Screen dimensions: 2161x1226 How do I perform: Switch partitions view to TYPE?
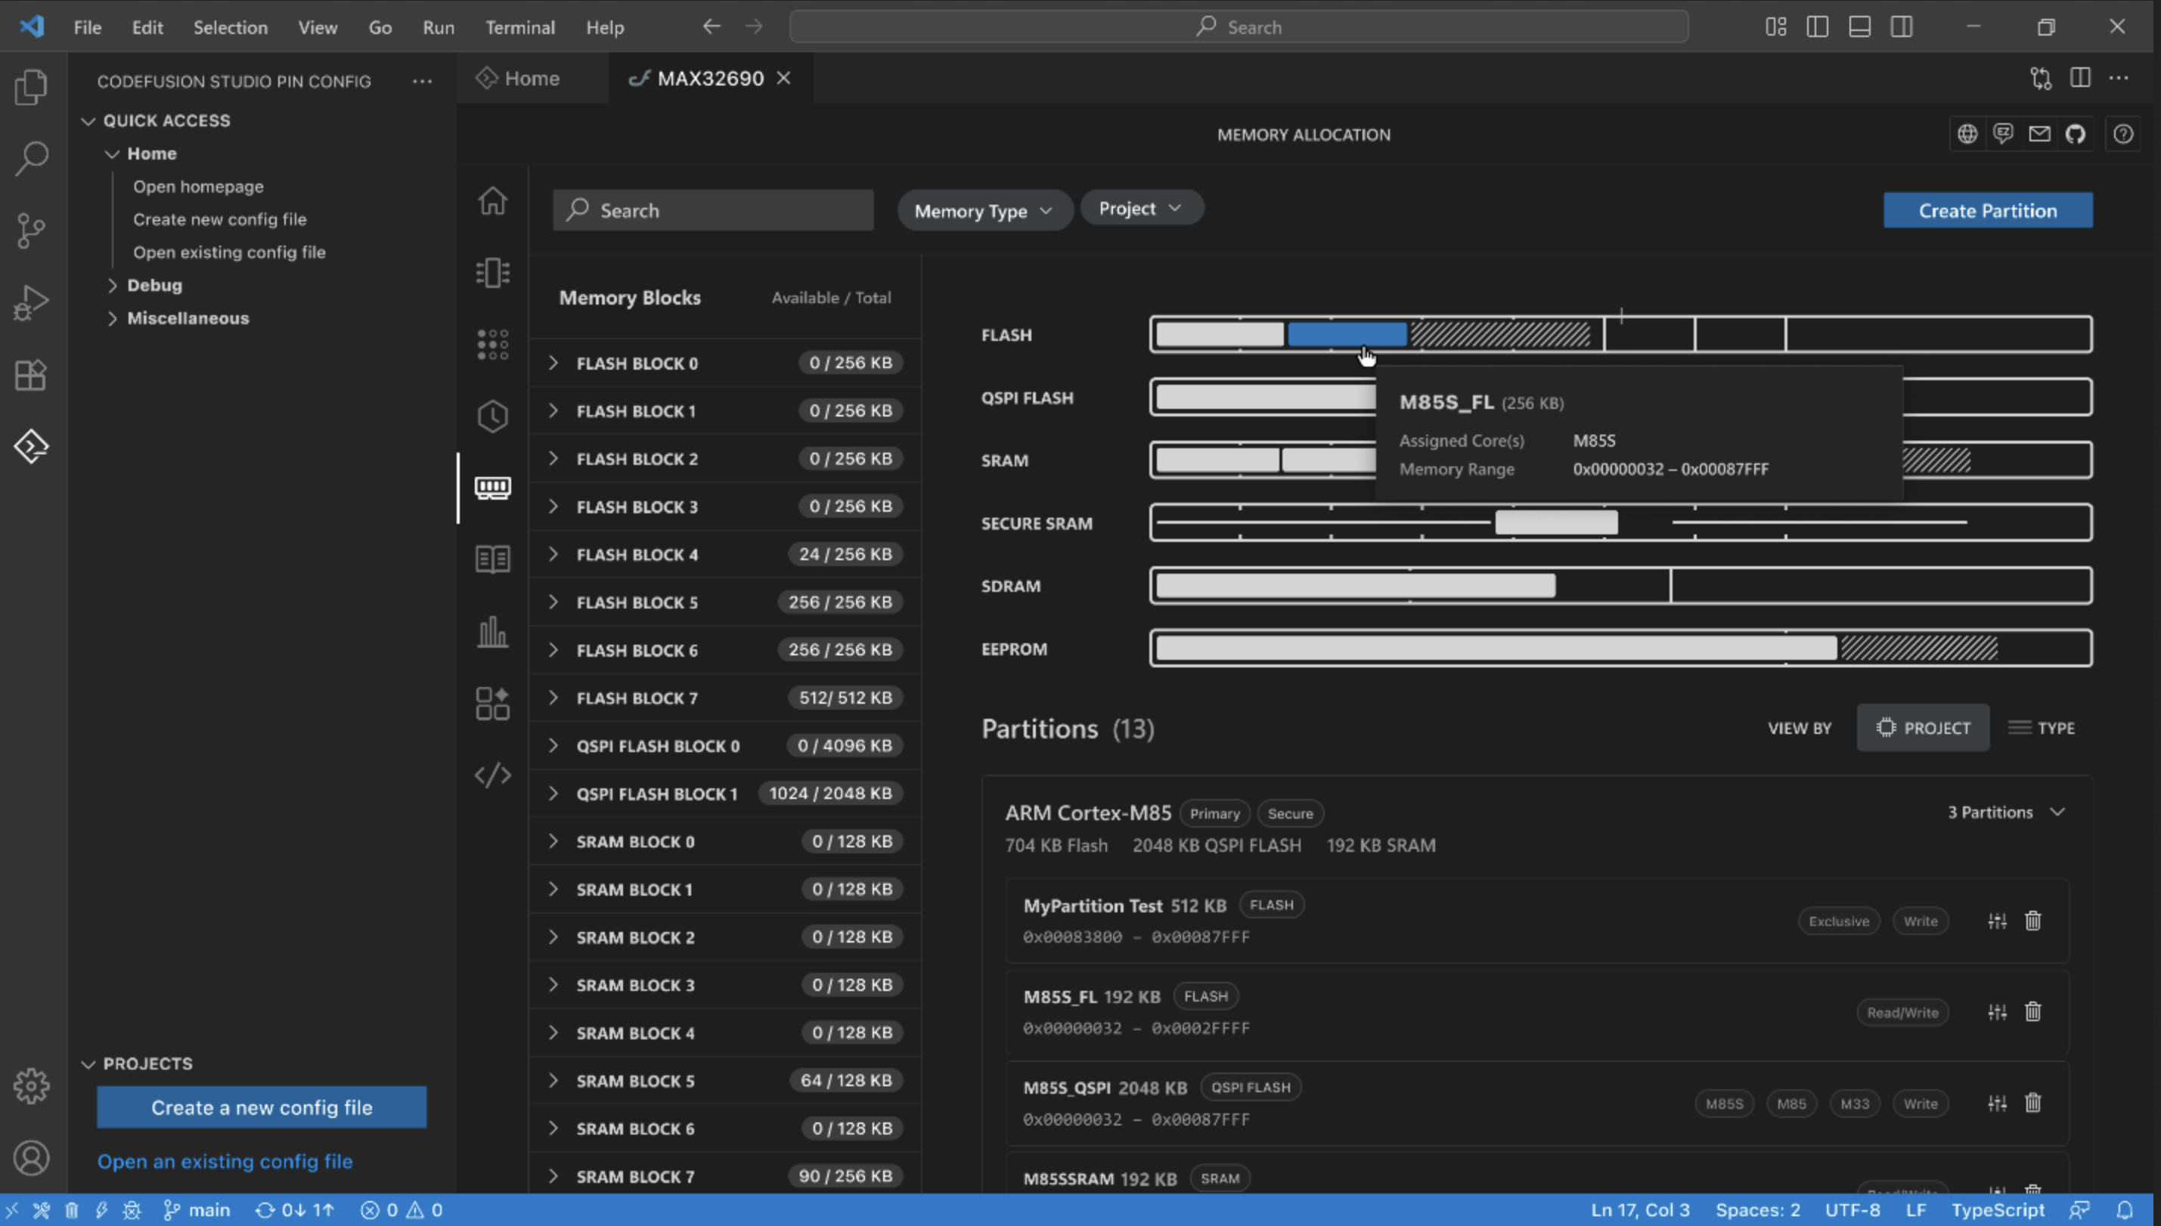tap(2042, 728)
